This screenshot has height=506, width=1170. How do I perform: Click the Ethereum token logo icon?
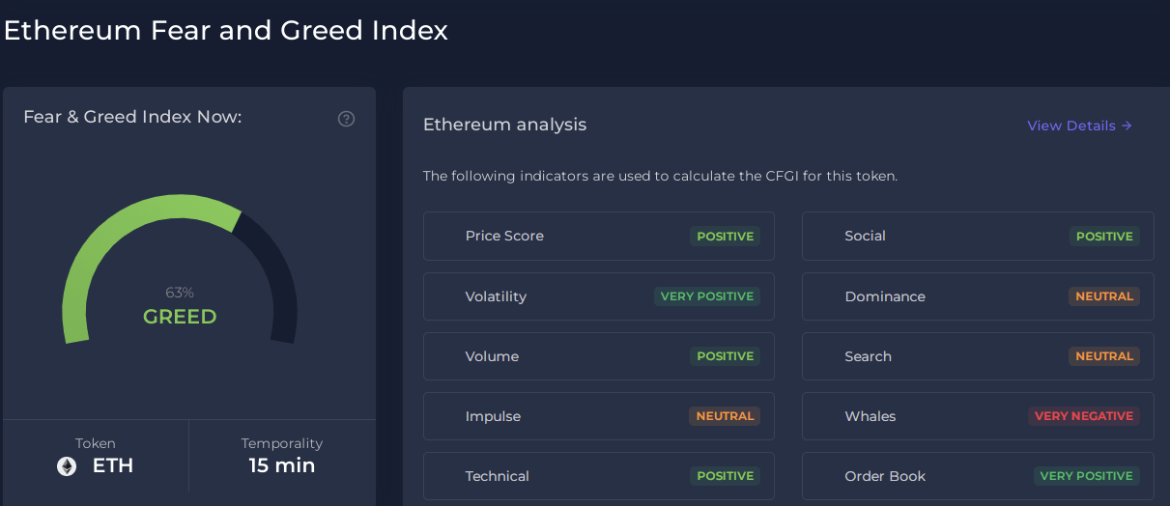tap(67, 466)
